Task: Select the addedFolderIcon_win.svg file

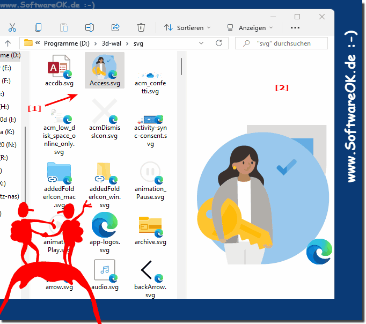Action: [x=105, y=185]
